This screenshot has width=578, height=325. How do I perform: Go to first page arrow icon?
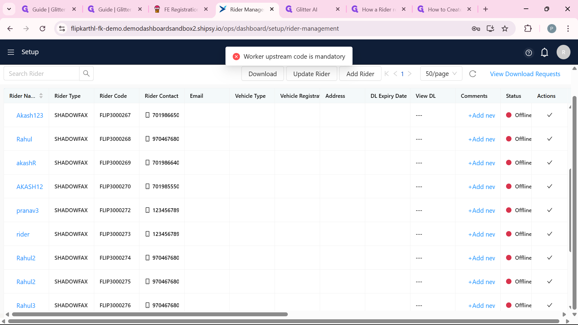click(x=387, y=74)
